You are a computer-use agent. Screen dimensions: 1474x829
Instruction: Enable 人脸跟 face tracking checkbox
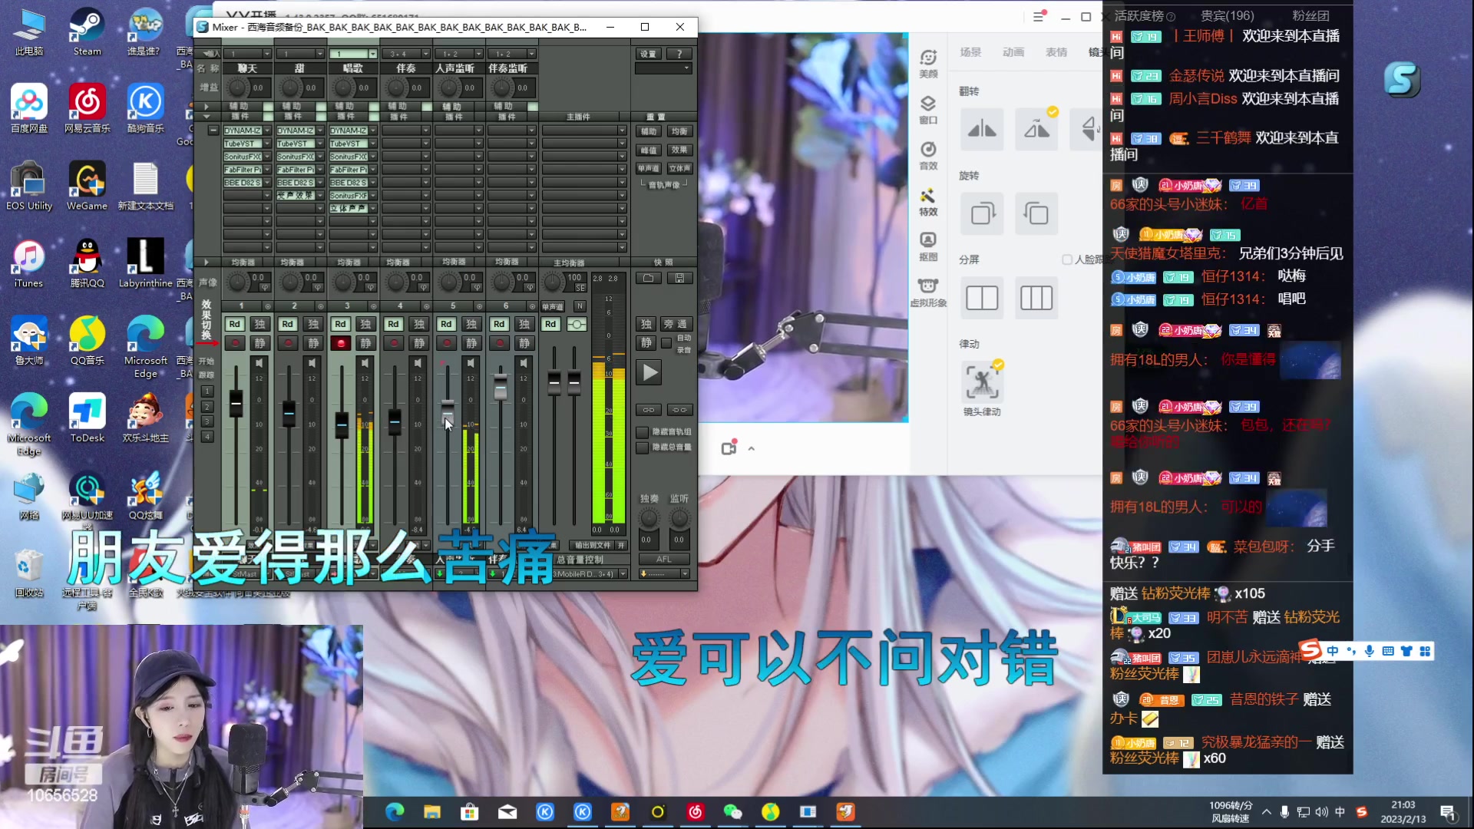tap(1067, 259)
